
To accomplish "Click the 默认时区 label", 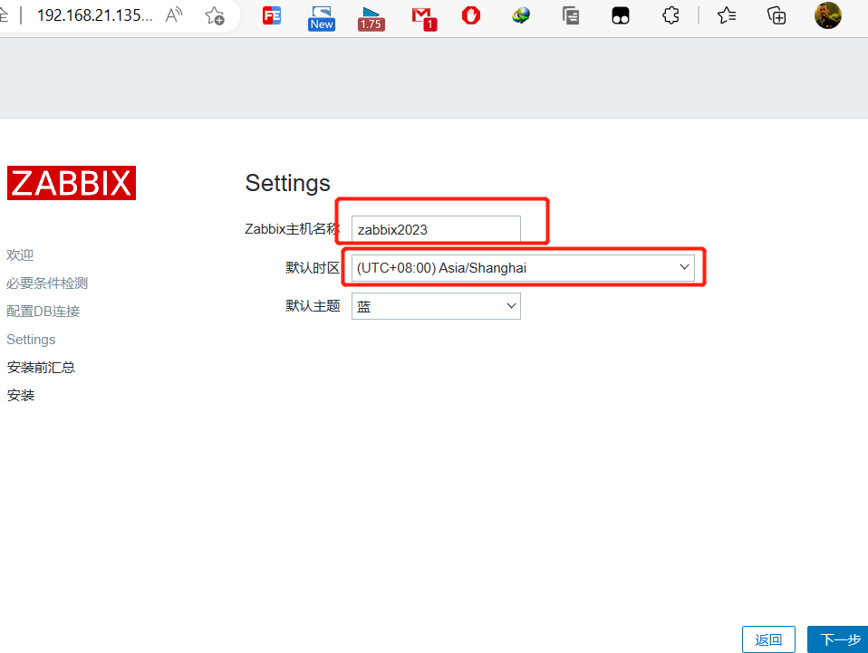I will pos(313,268).
